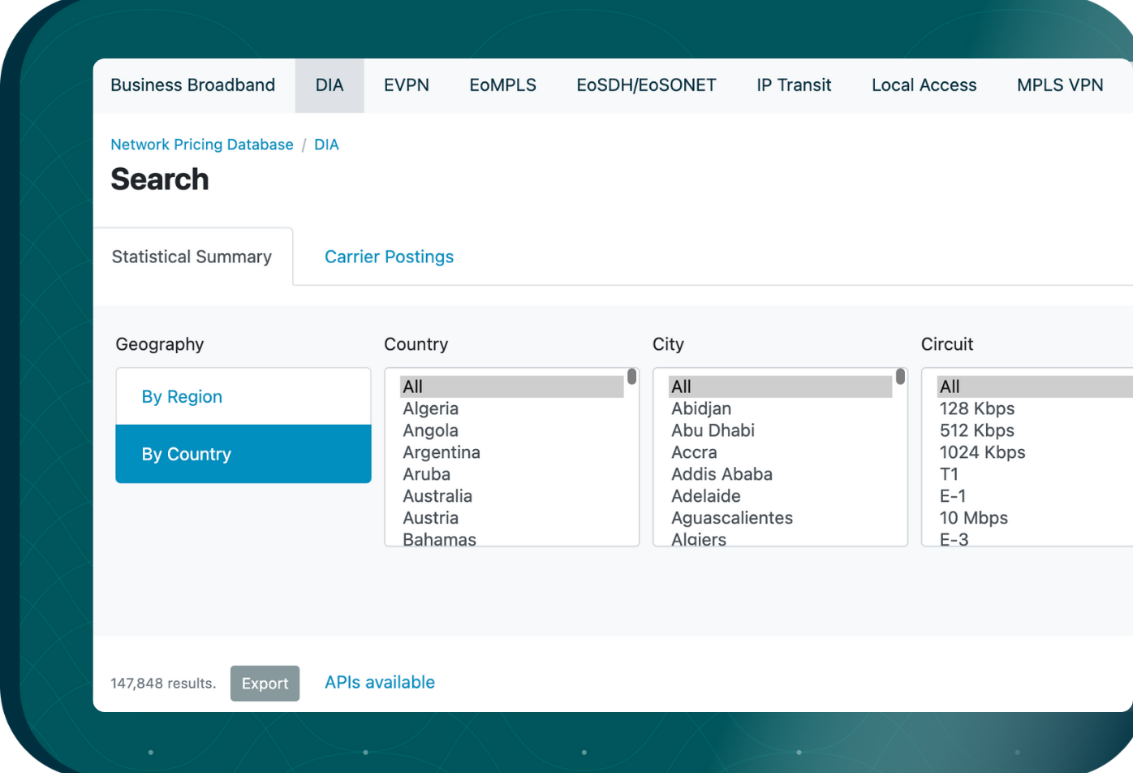Screen dimensions: 1133x773
Task: Switch to the Carrier Postings tab
Action: pyautogui.click(x=389, y=257)
